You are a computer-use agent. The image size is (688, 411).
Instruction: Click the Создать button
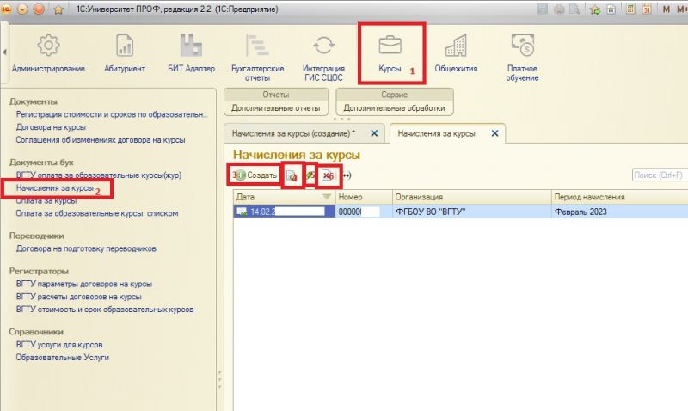click(255, 175)
